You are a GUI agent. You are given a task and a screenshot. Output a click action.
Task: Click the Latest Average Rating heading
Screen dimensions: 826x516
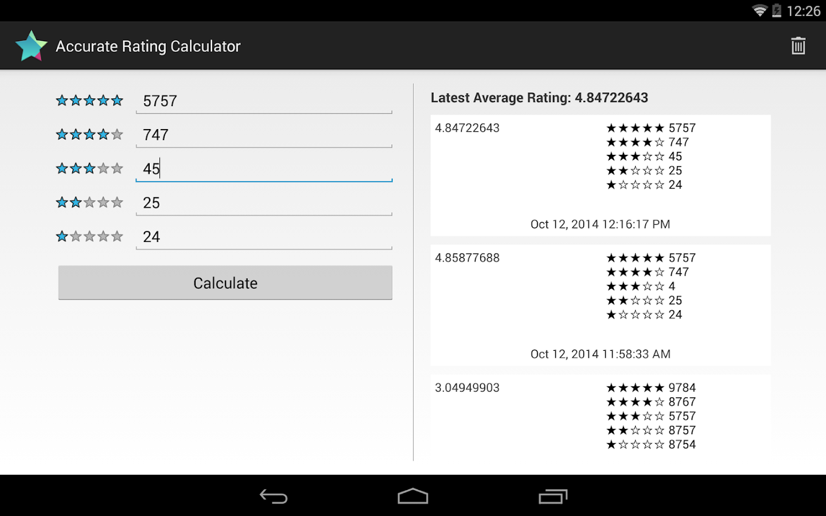pos(539,97)
